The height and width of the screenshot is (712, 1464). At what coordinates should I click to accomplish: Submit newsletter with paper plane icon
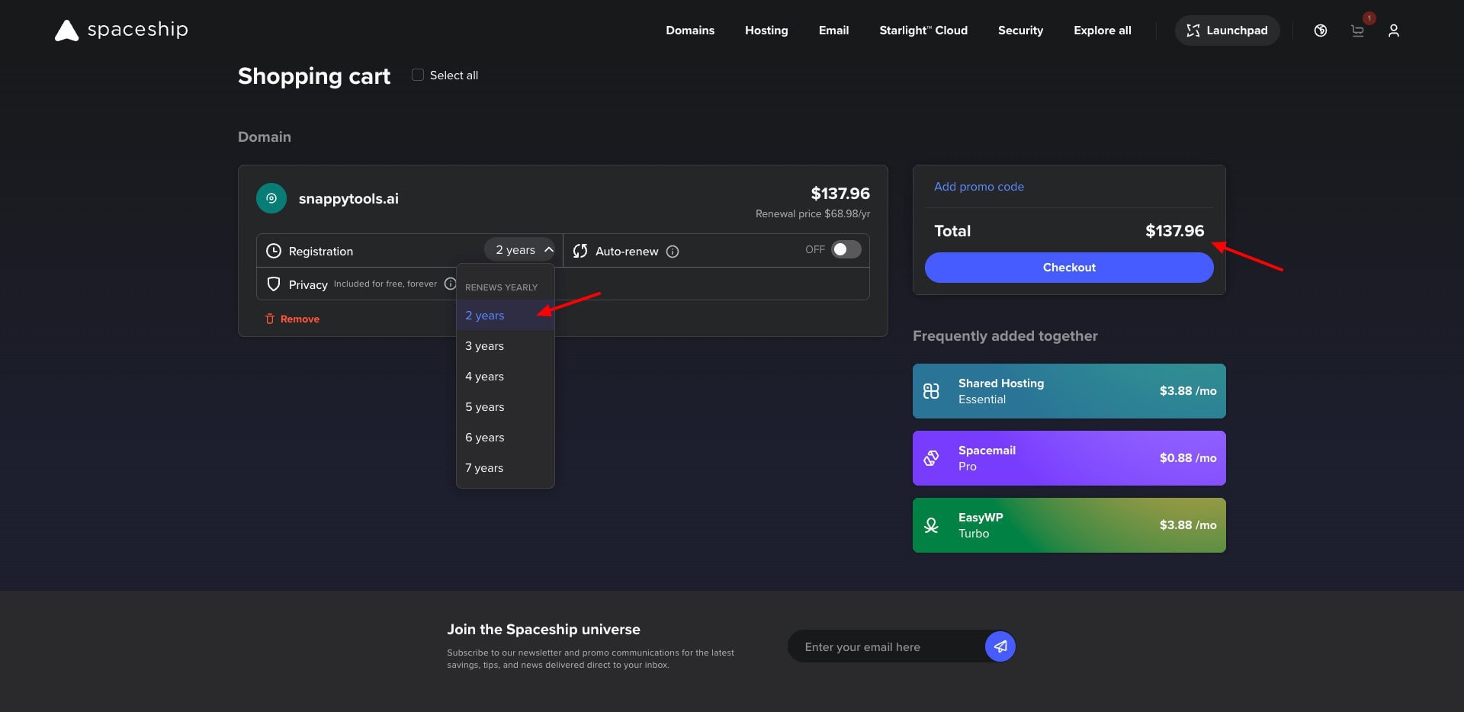click(x=1000, y=646)
